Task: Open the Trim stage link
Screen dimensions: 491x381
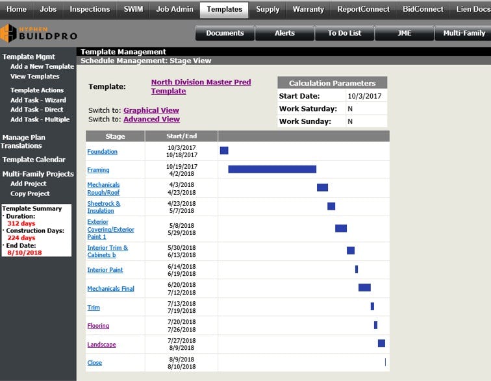Action: coord(94,308)
